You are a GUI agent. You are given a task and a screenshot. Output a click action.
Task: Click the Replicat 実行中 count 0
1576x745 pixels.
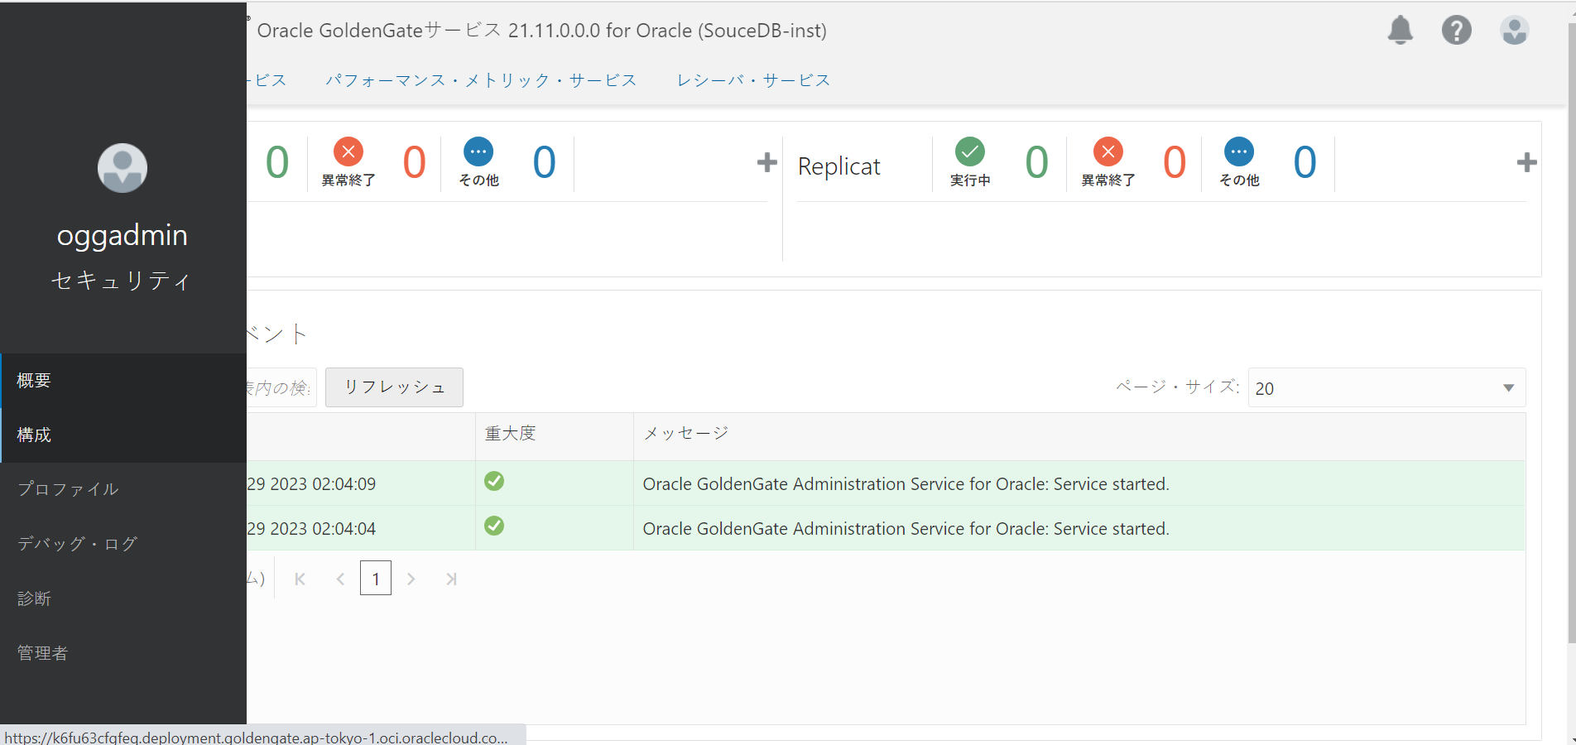click(x=1036, y=161)
